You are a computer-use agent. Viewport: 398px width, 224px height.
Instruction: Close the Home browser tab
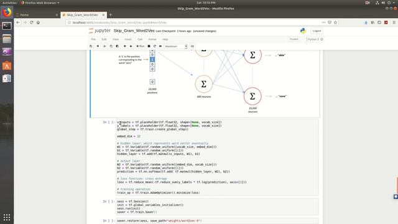coord(57,15)
